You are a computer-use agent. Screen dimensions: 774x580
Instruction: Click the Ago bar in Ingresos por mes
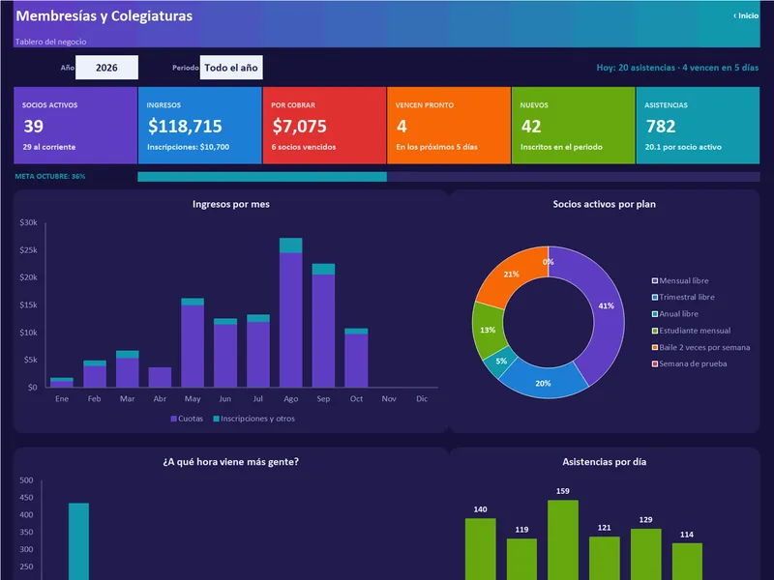[x=291, y=312]
